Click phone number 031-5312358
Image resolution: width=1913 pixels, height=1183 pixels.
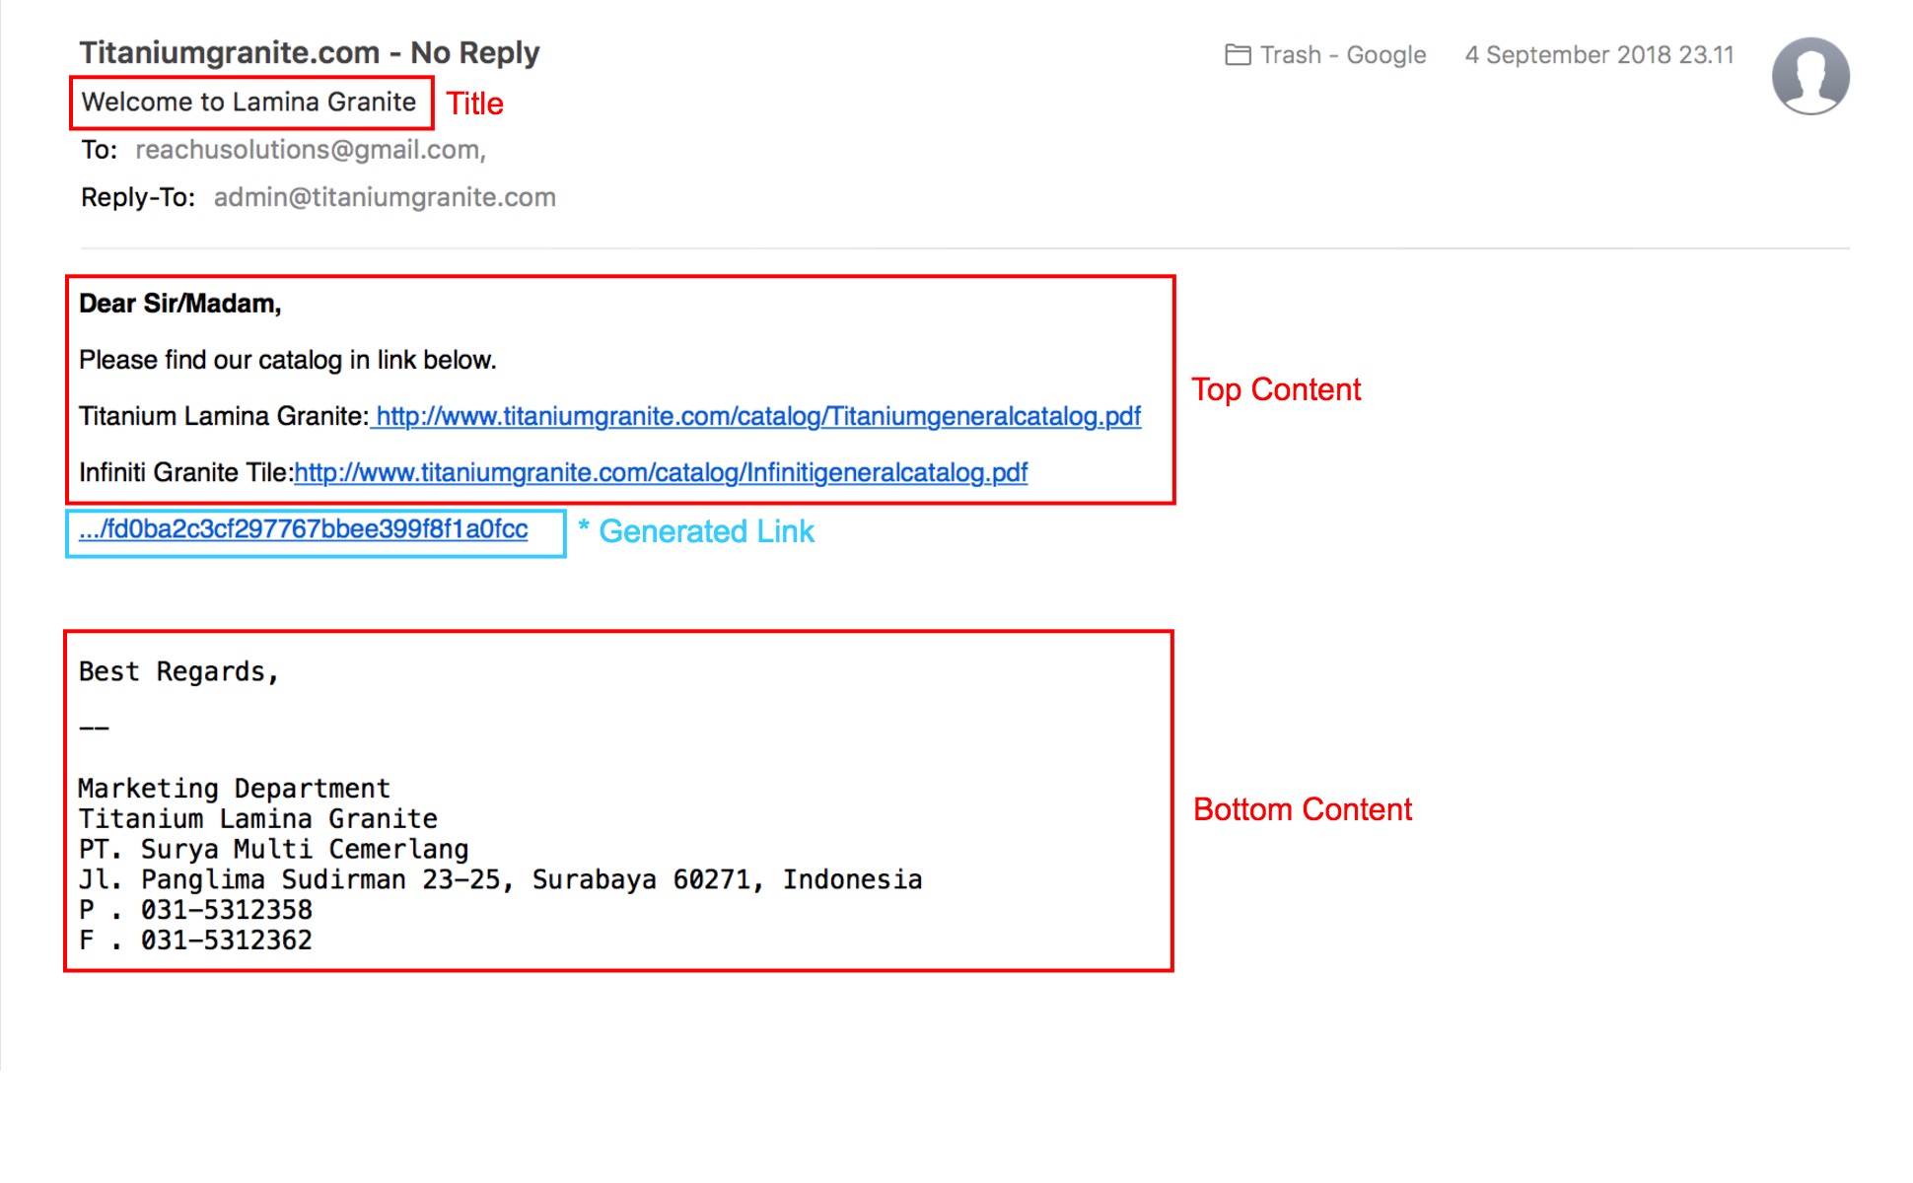tap(227, 910)
